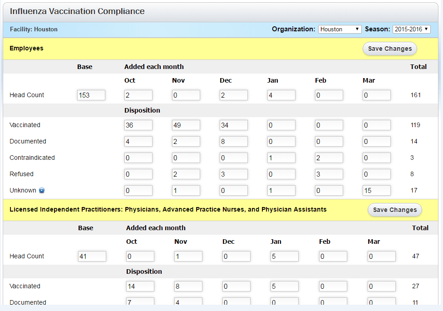Screen dimensions: 443x311
Task: Focus the Employees Vaccinated Dec field
Action: (x=233, y=125)
